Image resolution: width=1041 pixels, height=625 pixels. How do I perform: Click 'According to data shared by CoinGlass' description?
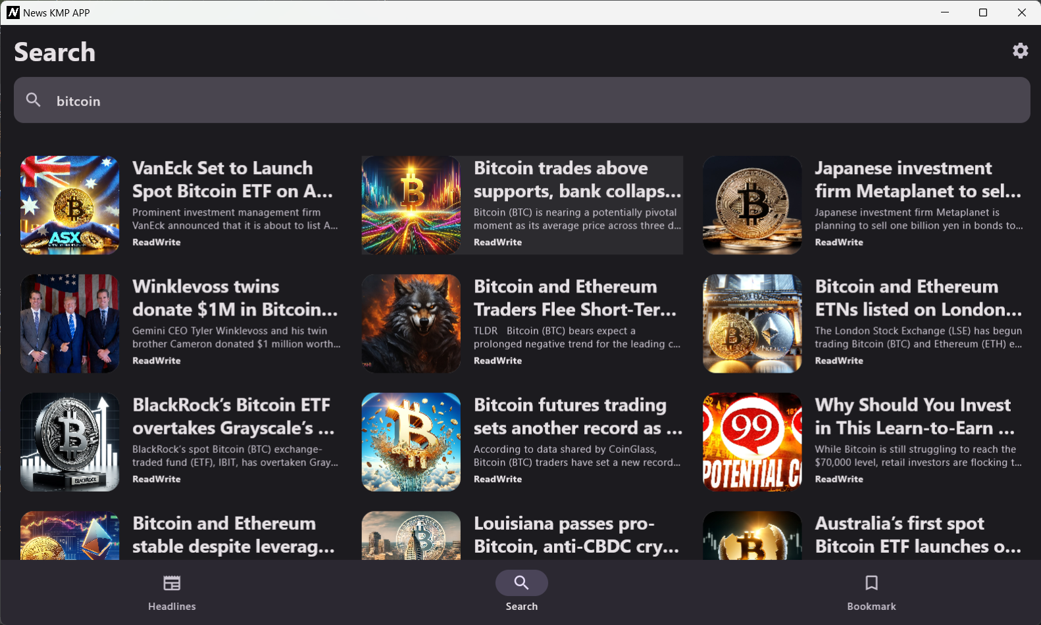(x=577, y=455)
